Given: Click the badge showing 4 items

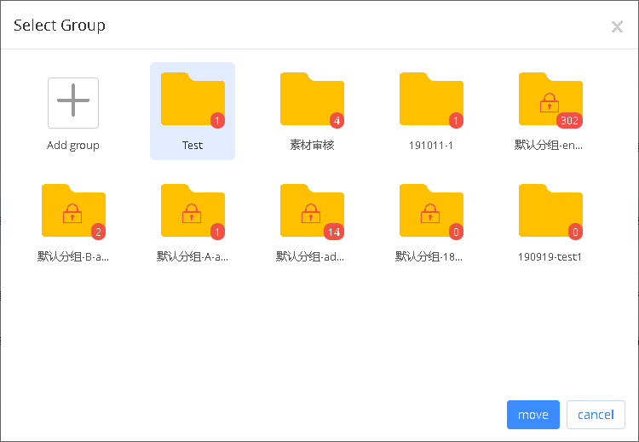Looking at the screenshot, I should tap(337, 121).
